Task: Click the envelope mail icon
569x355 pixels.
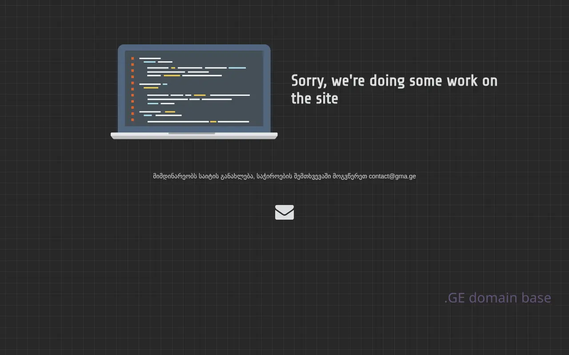Action: point(284,212)
